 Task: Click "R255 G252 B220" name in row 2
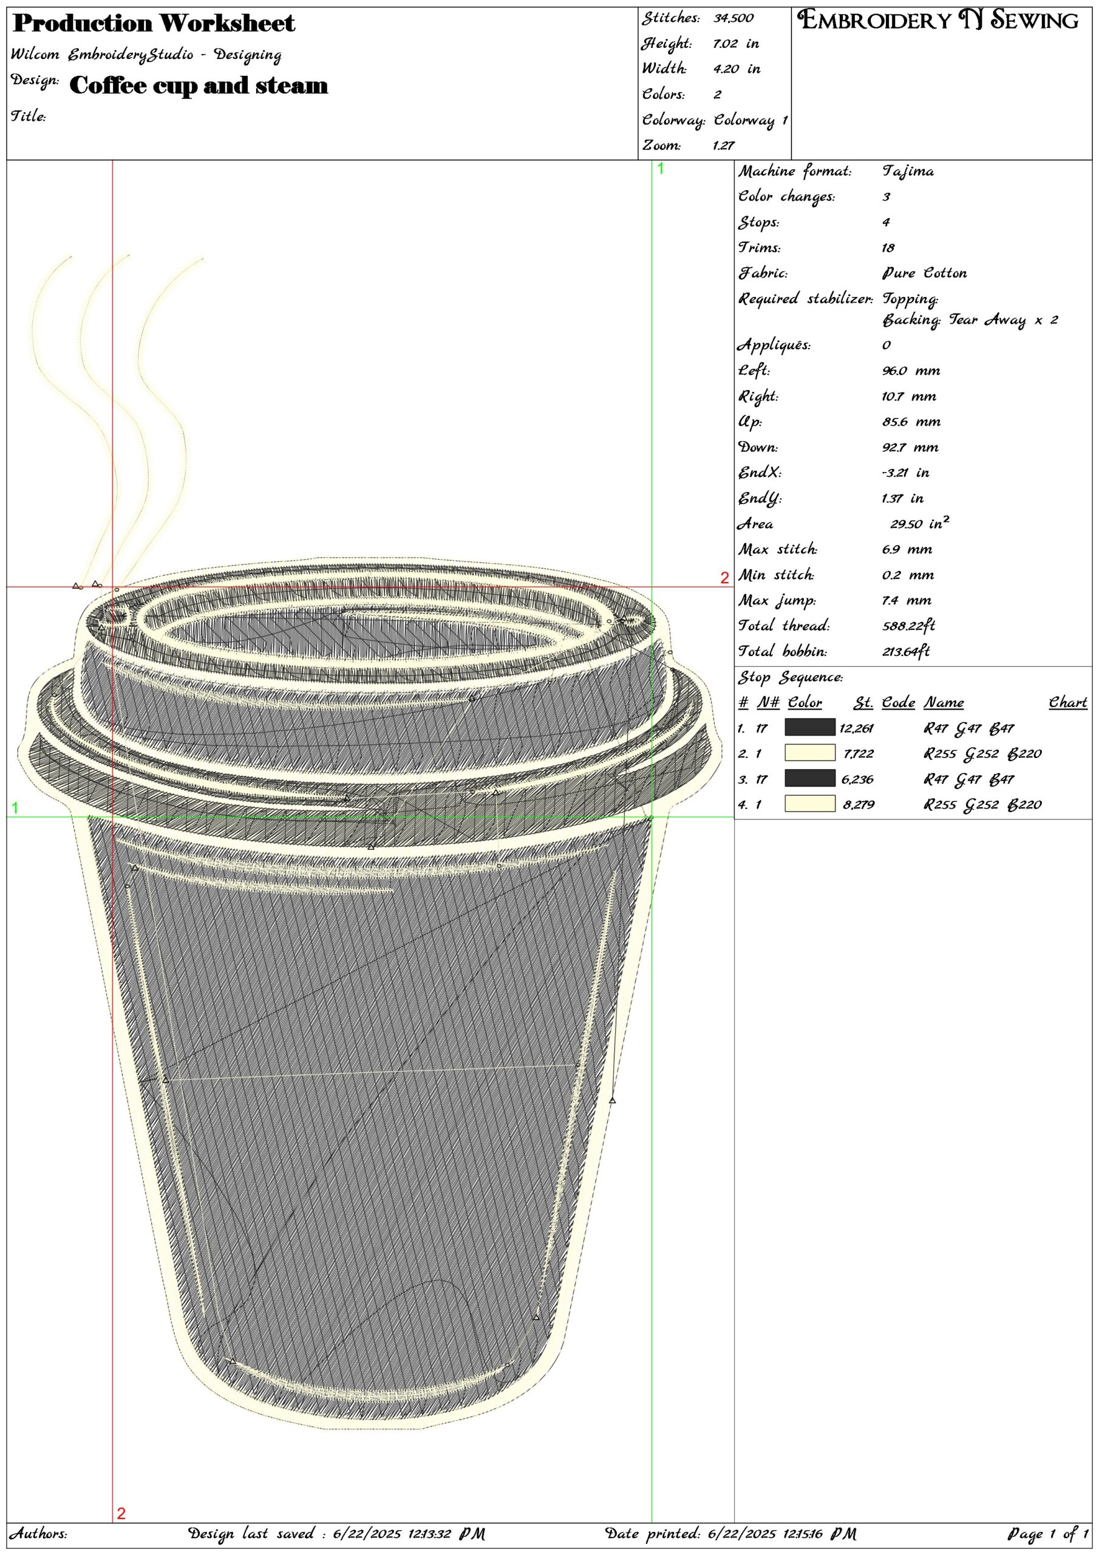[982, 754]
